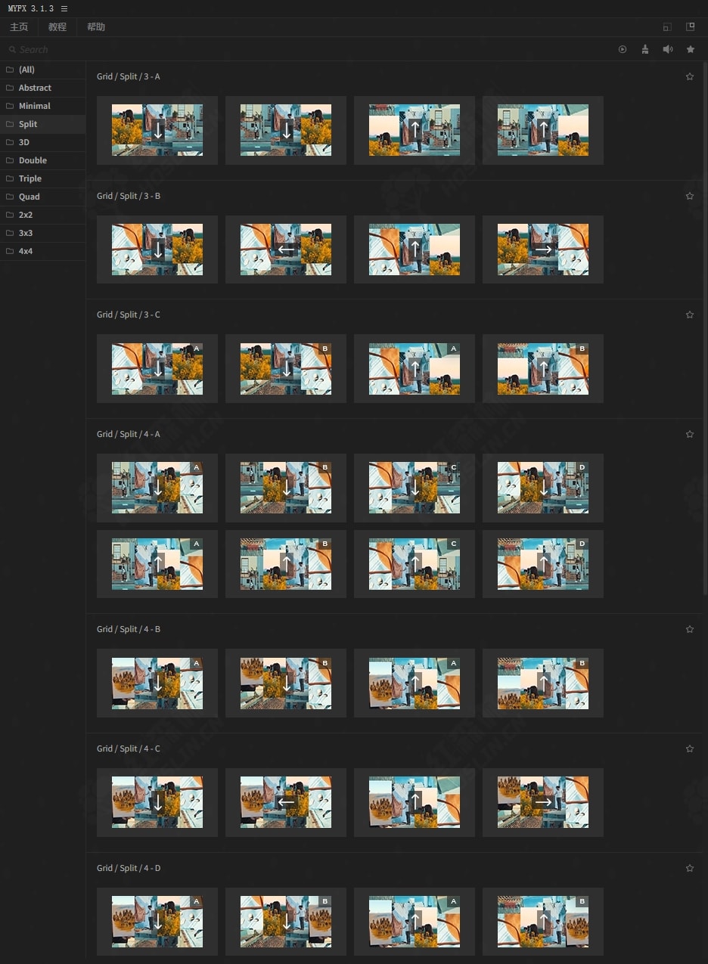The height and width of the screenshot is (964, 708).
Task: Click the Grid / Split / 4 - A heading
Action: [129, 434]
